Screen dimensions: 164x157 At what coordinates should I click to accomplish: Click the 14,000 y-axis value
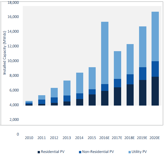13,31
